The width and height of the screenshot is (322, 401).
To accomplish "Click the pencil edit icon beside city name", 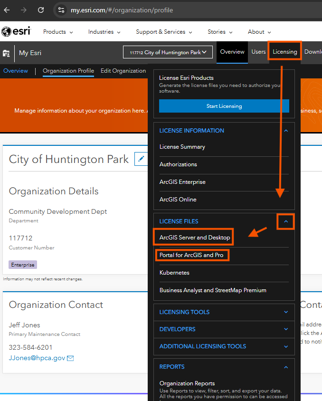I will tap(141, 159).
